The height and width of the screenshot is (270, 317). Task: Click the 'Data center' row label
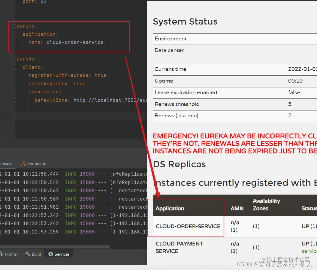tap(169, 50)
